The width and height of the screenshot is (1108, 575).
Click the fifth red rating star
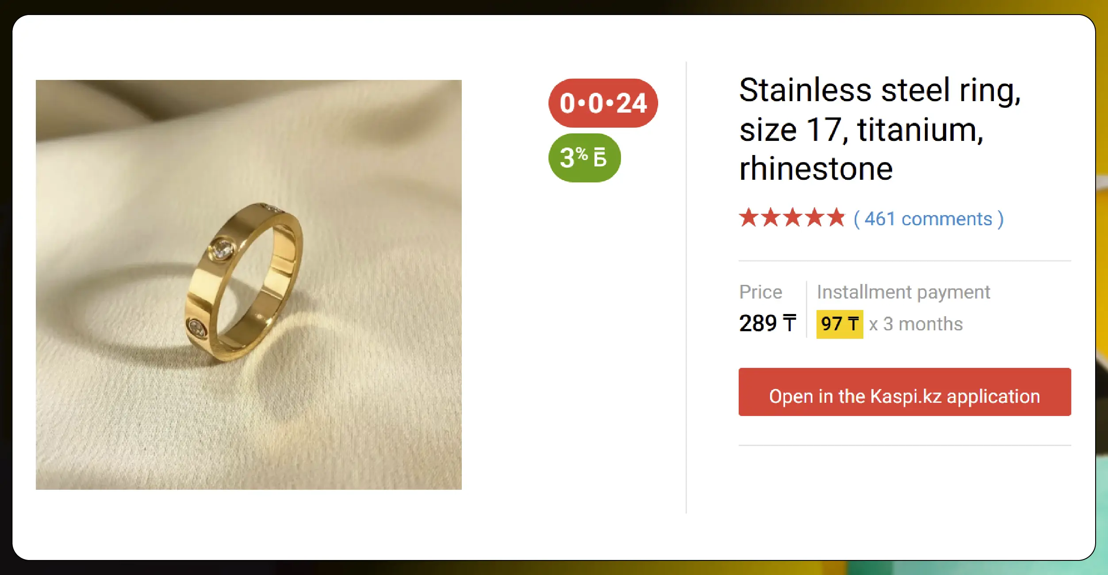(836, 217)
